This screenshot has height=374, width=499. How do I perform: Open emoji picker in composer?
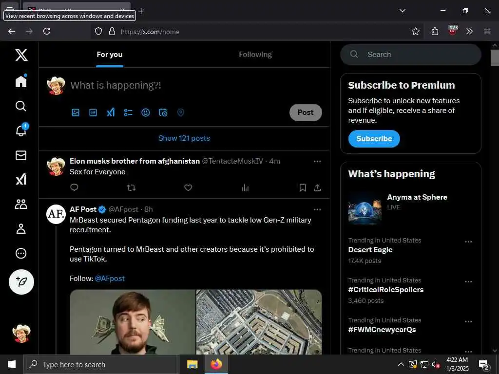pyautogui.click(x=145, y=112)
